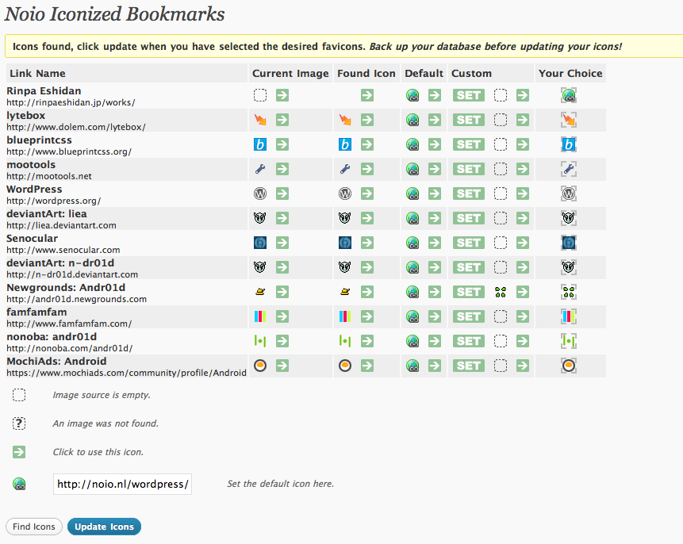
Task: Use found icon arrow for lytebox
Action: [x=367, y=120]
